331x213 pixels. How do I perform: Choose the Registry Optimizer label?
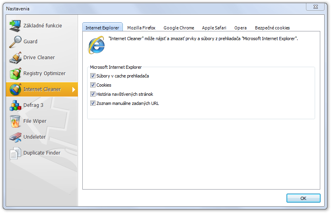click(44, 74)
